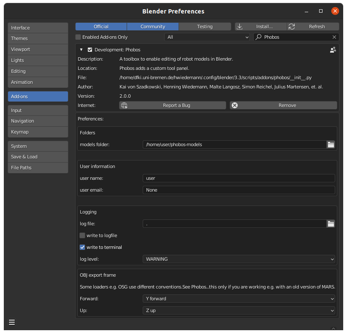Open the hamburger preferences menu

(x=12, y=322)
